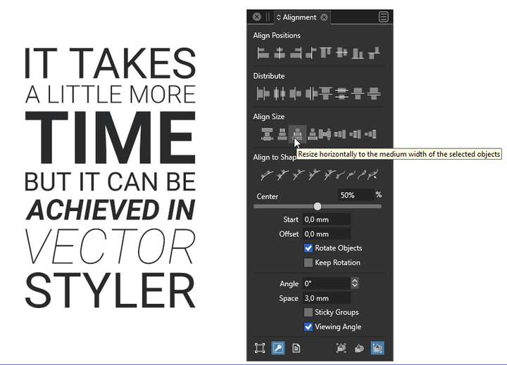Viewport: 507px width, 365px height.
Task: Click the second Align to Shape icon
Action: pos(282,175)
